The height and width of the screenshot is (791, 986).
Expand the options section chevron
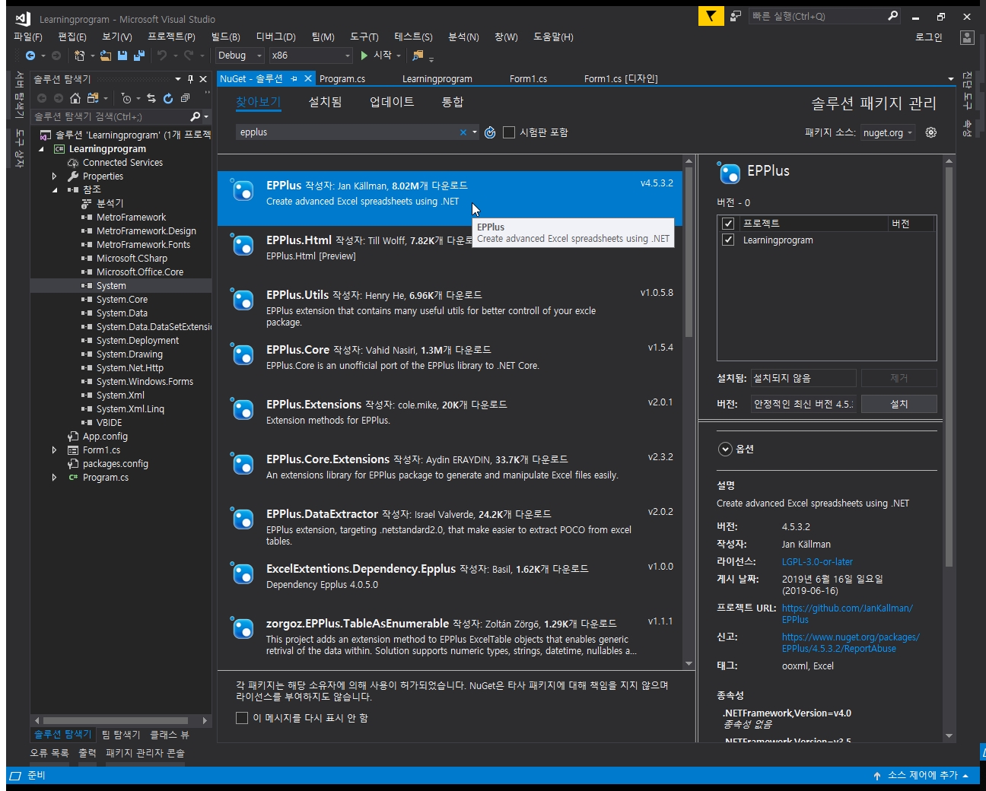pyautogui.click(x=725, y=450)
